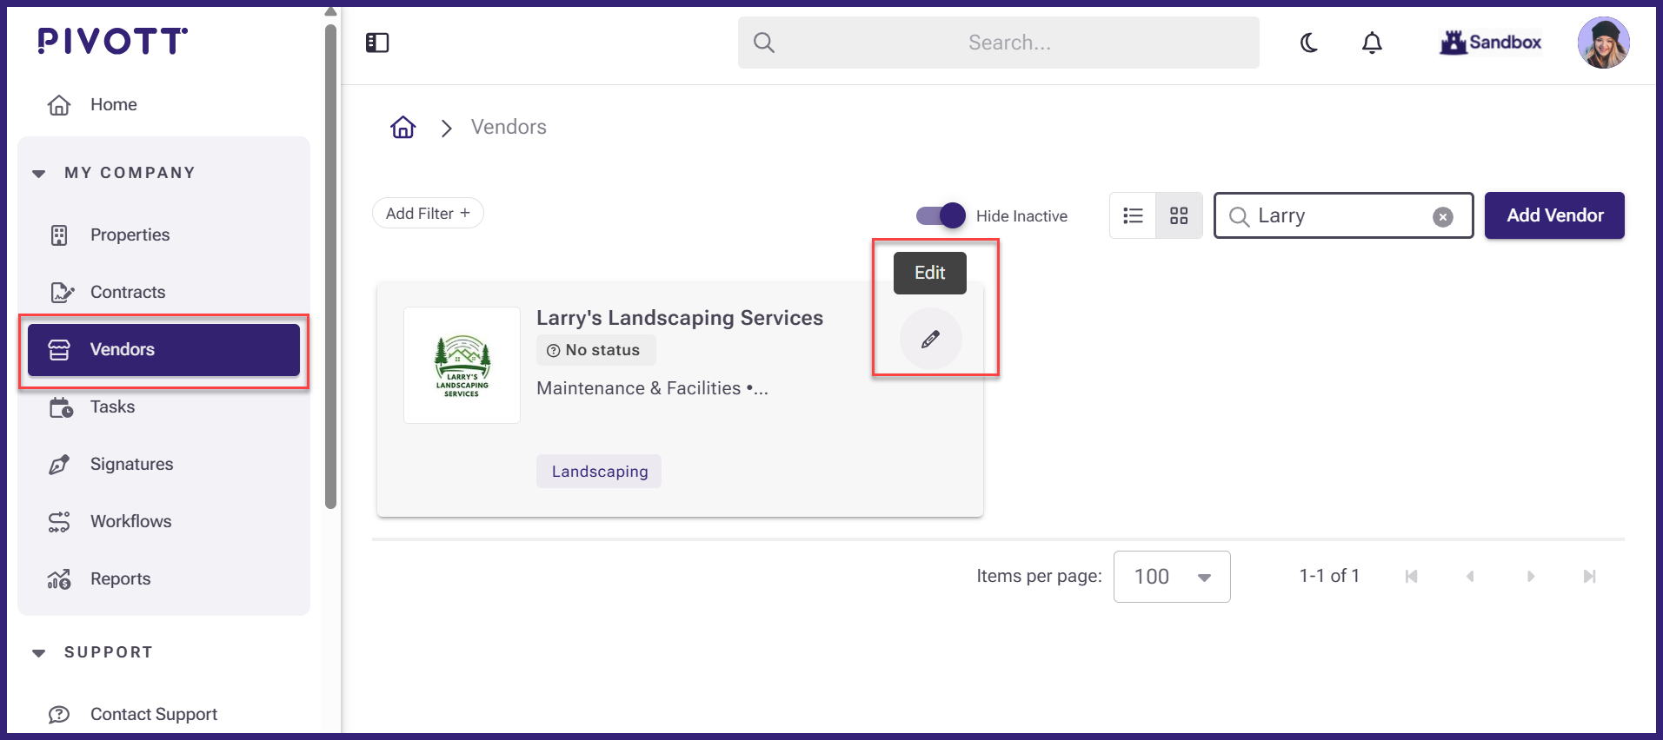Viewport: 1663px width, 740px height.
Task: Go to next page of results
Action: click(x=1530, y=577)
